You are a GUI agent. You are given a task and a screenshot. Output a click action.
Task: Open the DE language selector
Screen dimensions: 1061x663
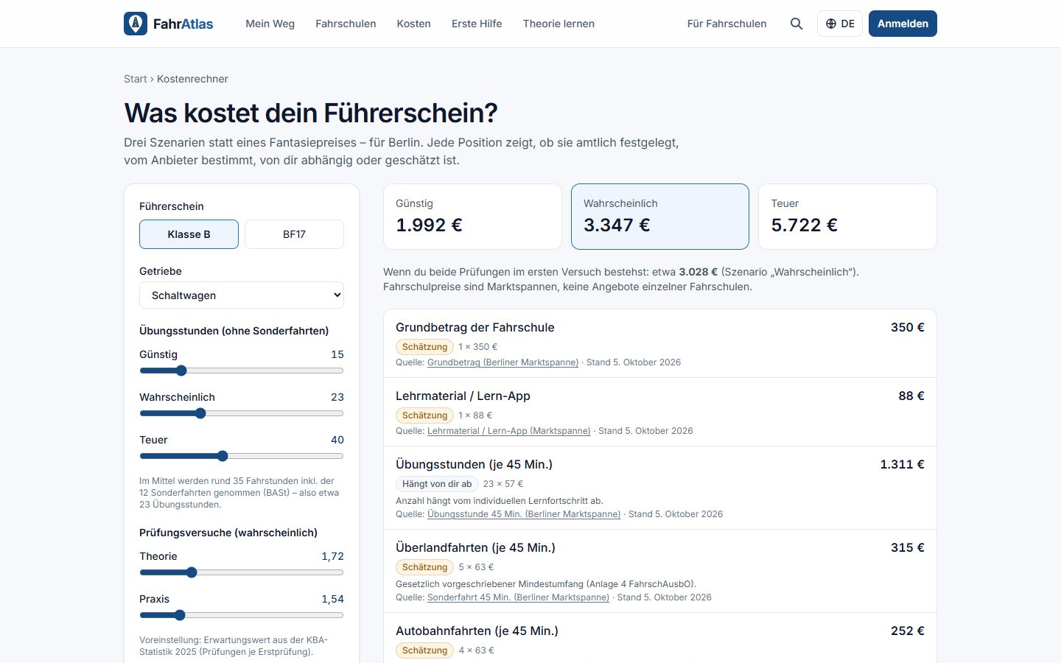pos(840,24)
